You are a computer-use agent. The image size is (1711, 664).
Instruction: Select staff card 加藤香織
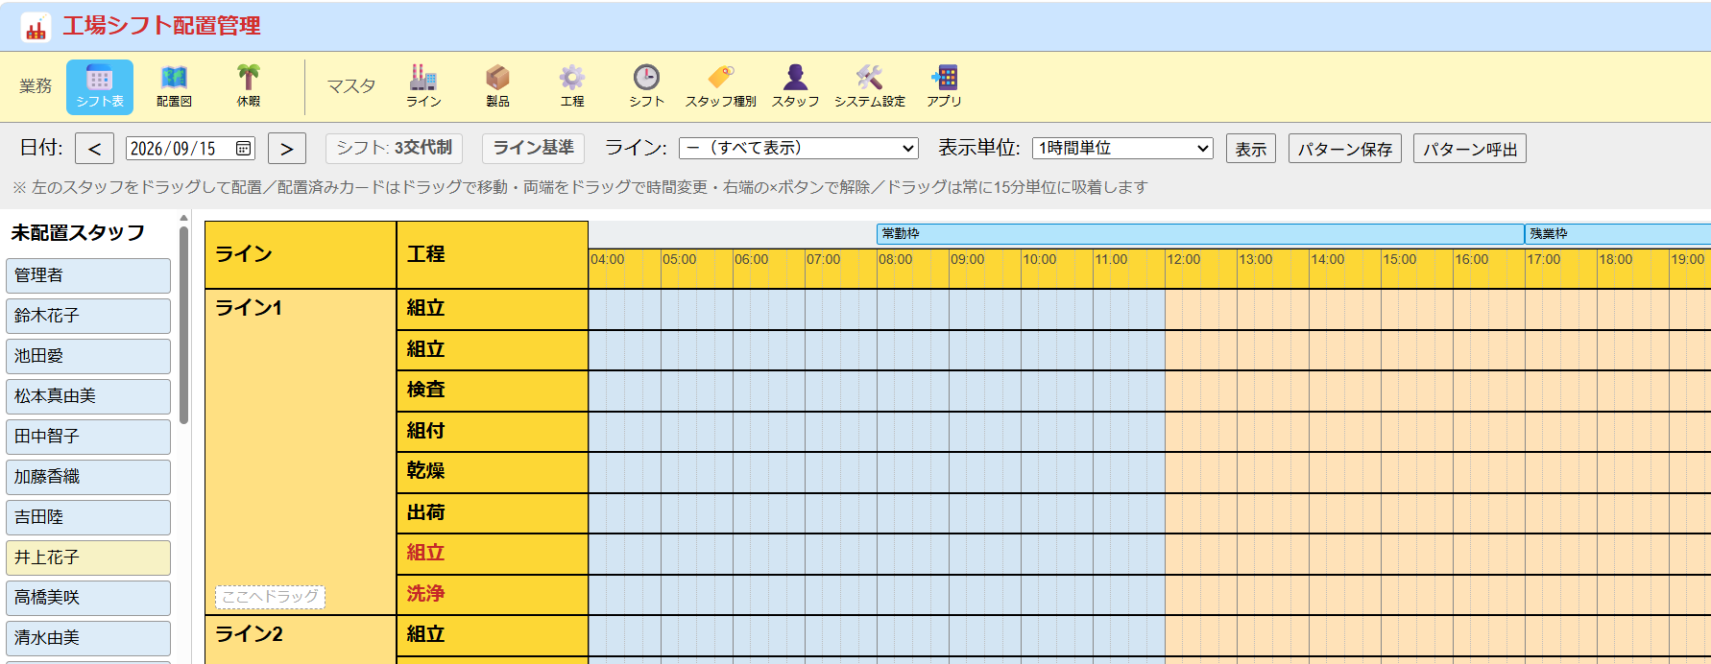88,477
